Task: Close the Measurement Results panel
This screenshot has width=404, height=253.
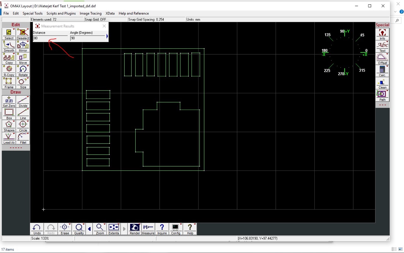Action: [x=104, y=26]
